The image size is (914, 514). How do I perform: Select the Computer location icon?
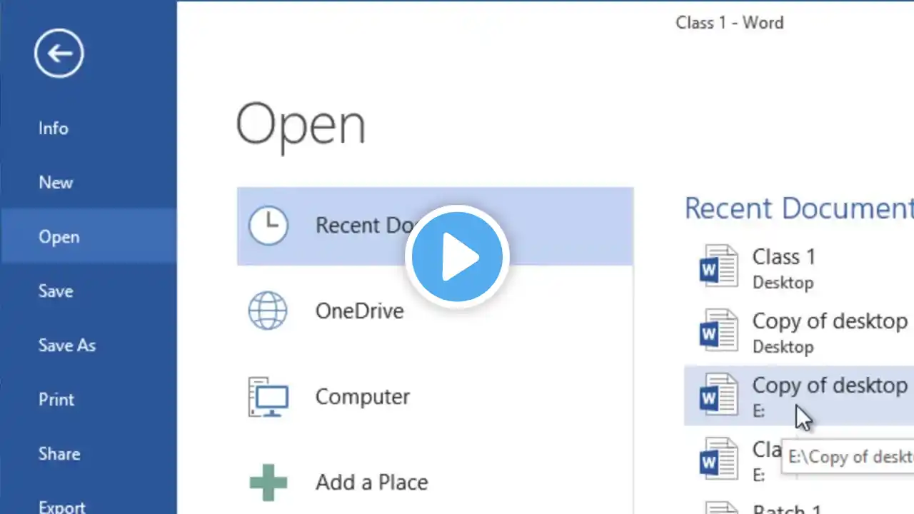(x=268, y=397)
